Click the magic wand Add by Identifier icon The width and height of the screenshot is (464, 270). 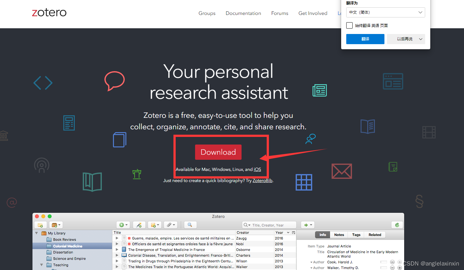coord(139,225)
